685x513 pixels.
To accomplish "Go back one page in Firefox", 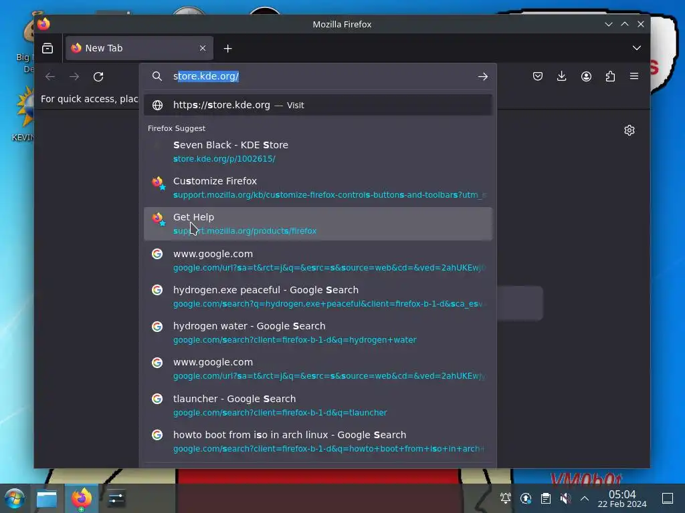I will [50, 76].
